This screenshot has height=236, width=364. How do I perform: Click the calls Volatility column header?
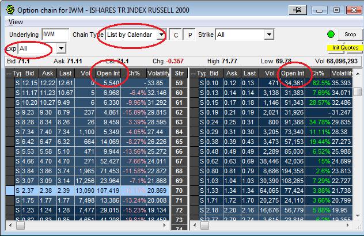158,73
